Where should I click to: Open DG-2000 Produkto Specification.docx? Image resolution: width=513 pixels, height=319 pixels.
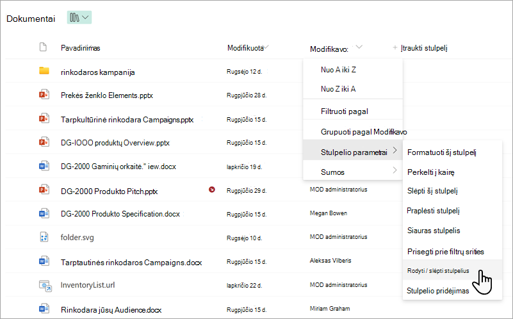[120, 214]
